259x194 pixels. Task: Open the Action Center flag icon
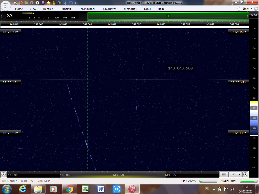click(226, 189)
